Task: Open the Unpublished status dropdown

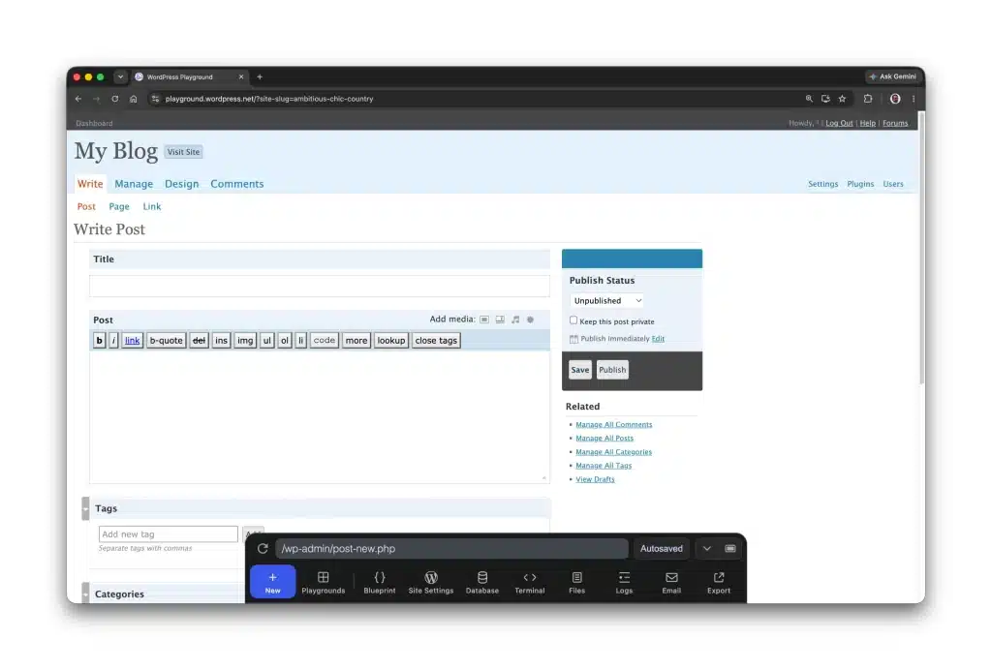Action: (x=606, y=301)
